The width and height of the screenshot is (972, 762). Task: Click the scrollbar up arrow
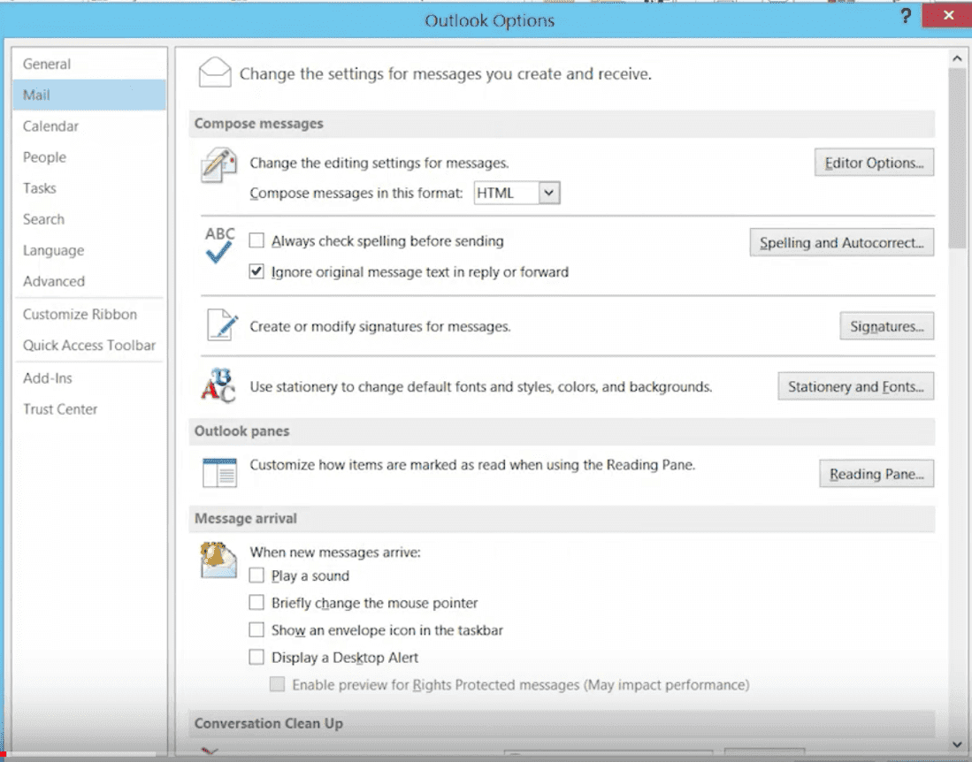956,58
